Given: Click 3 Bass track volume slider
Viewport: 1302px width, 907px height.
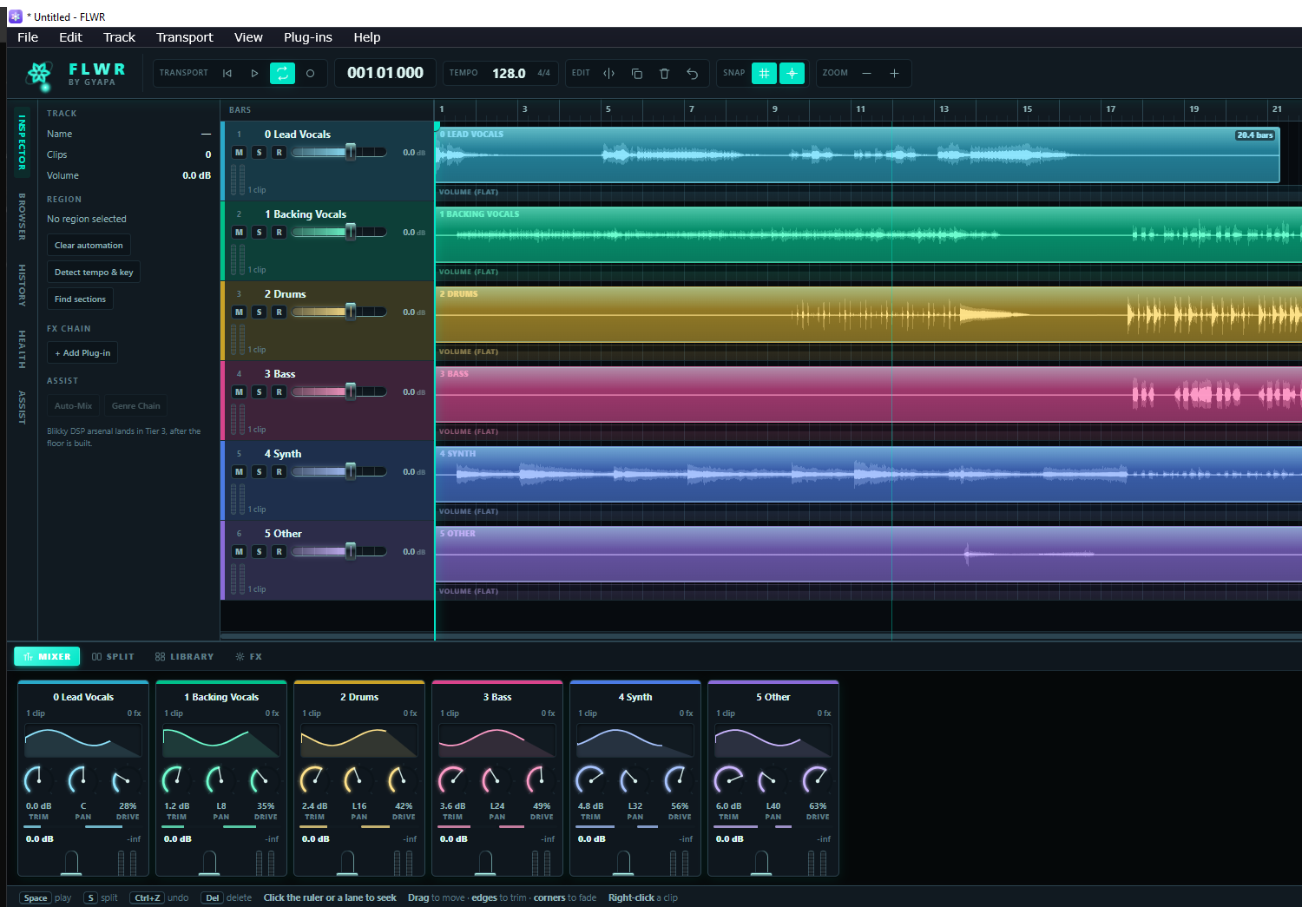Looking at the screenshot, I should click(339, 392).
